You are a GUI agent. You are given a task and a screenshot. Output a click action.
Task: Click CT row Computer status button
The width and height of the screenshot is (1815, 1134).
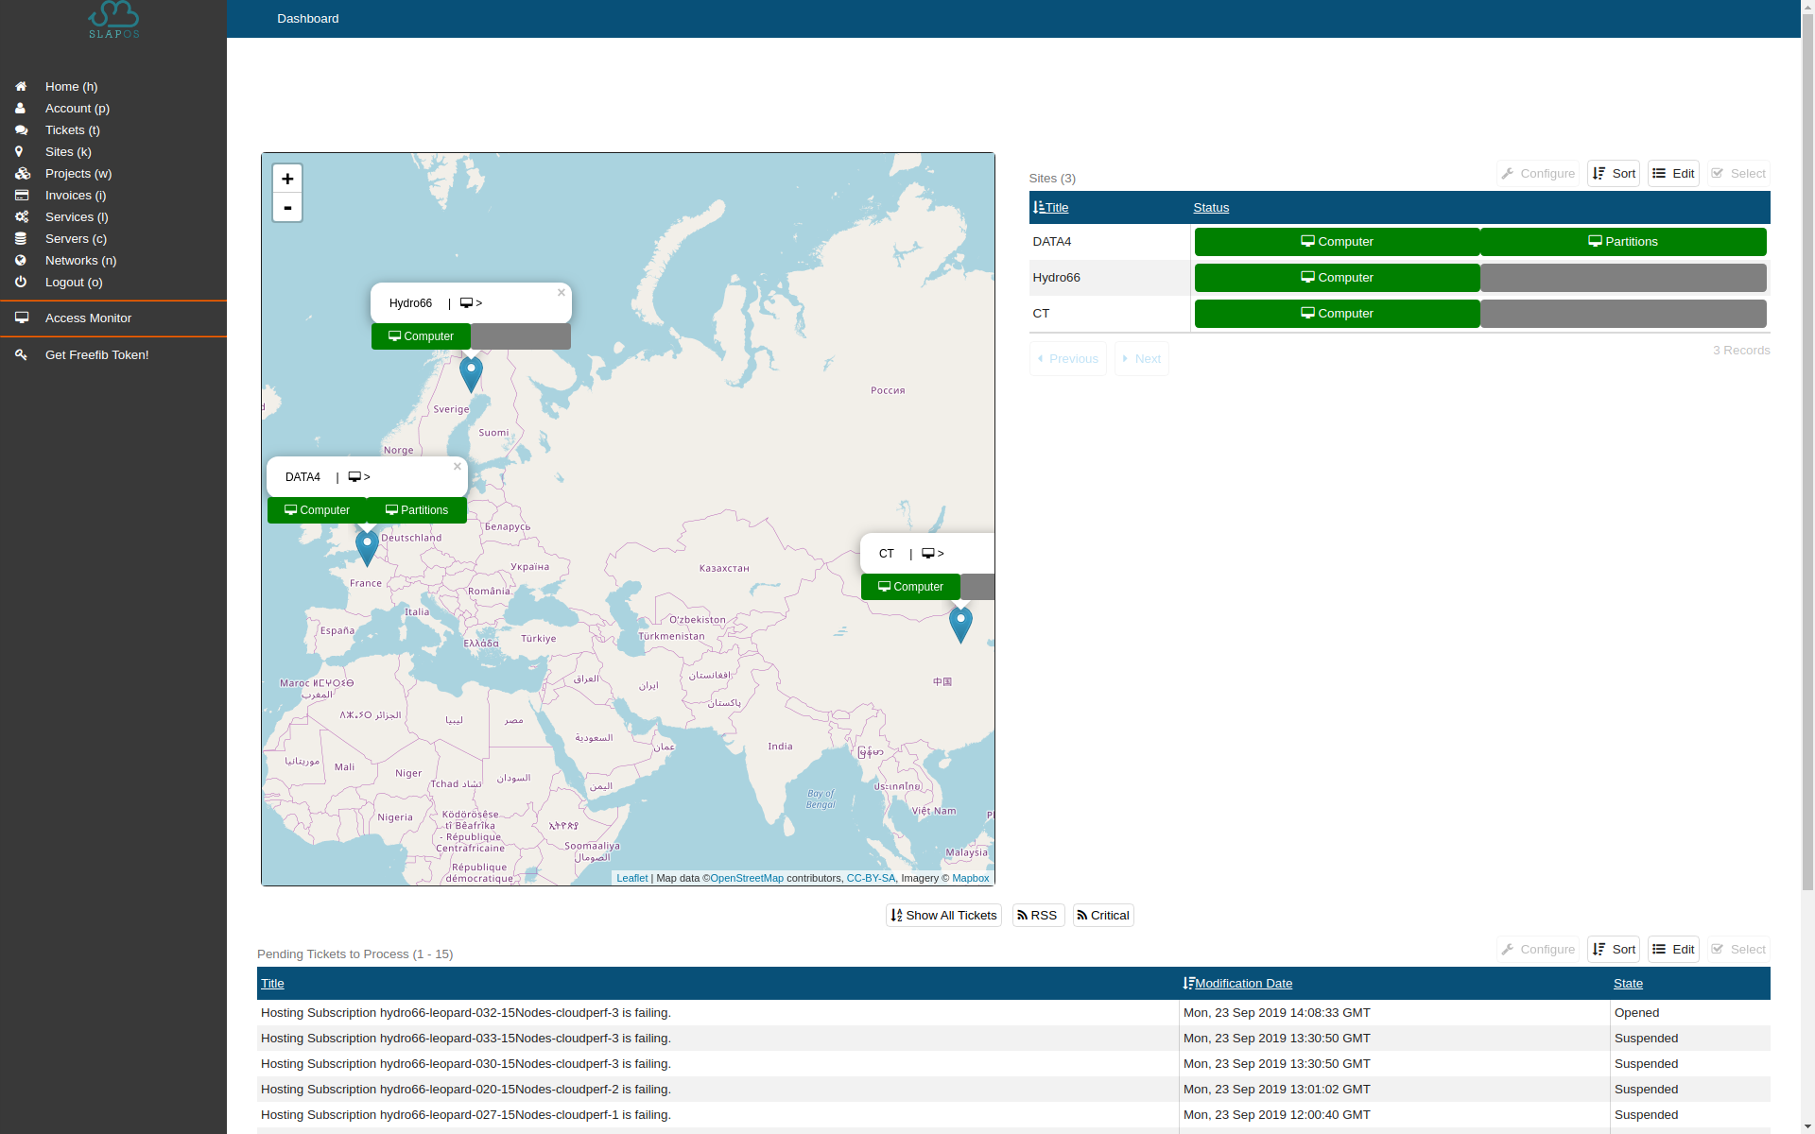click(1337, 314)
